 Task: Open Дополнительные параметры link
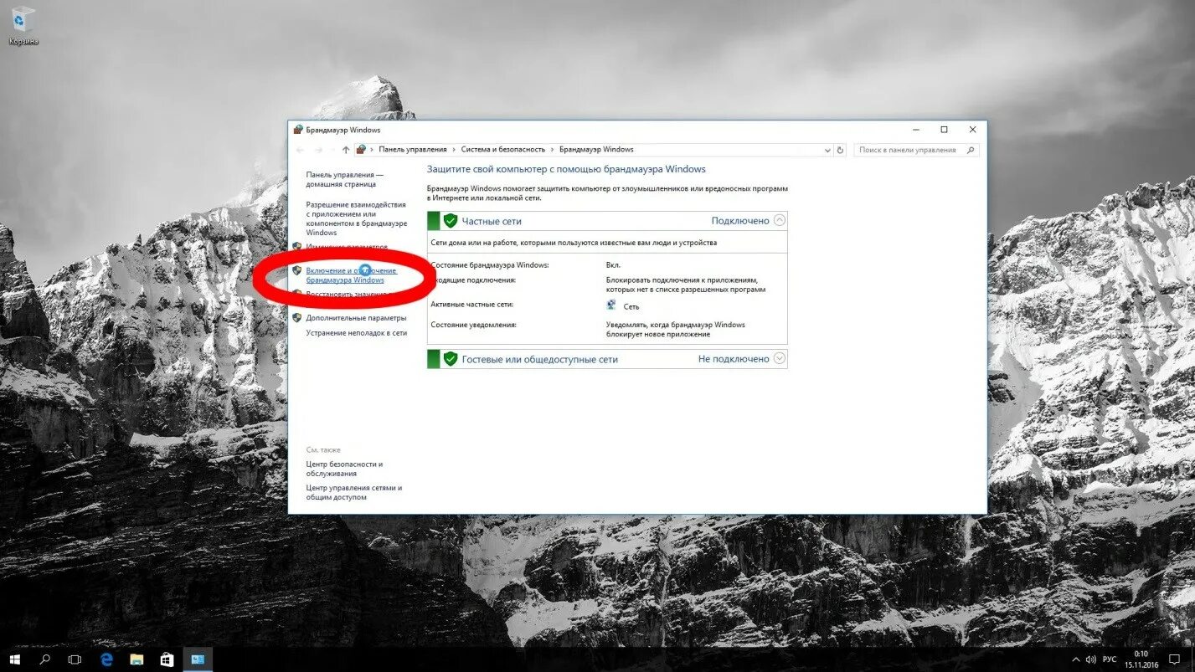[x=356, y=318]
